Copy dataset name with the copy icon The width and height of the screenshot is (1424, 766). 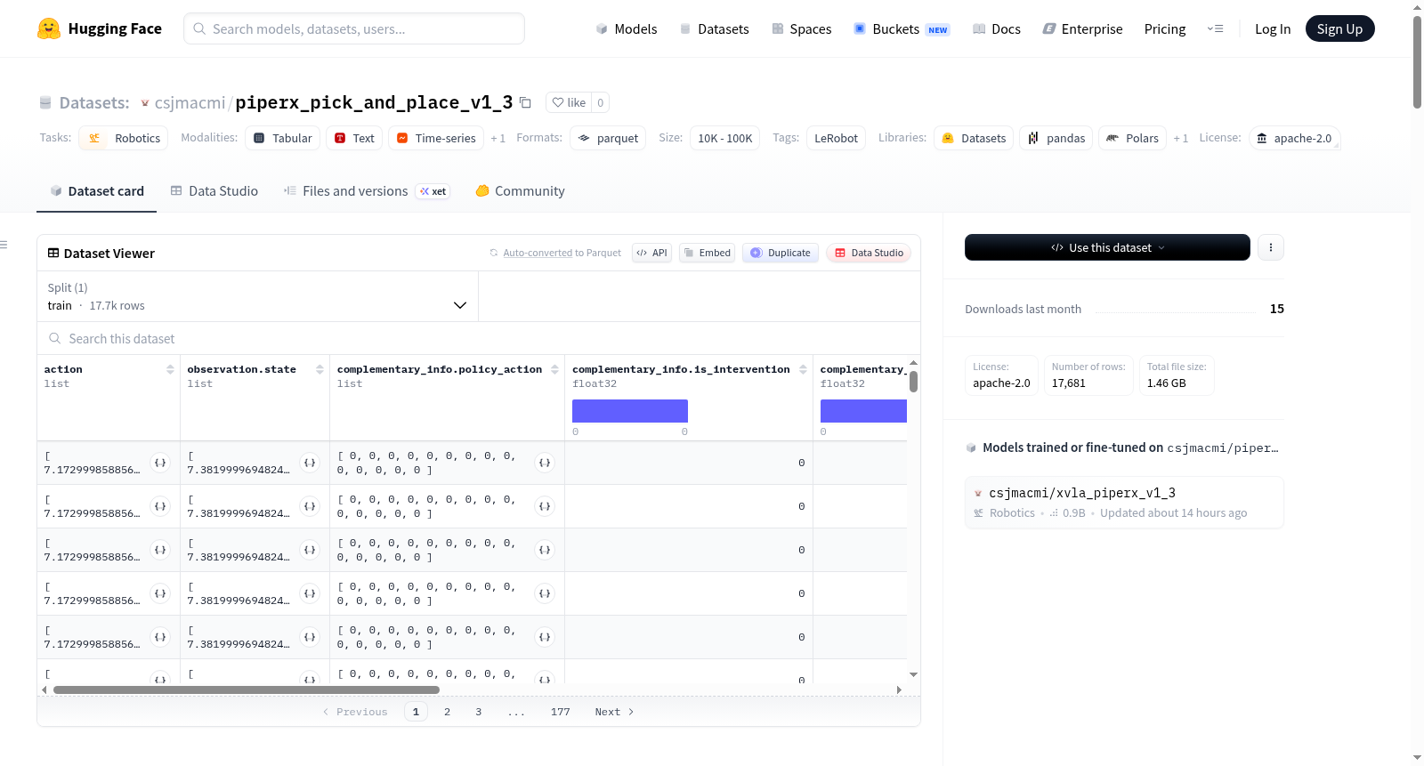click(526, 102)
